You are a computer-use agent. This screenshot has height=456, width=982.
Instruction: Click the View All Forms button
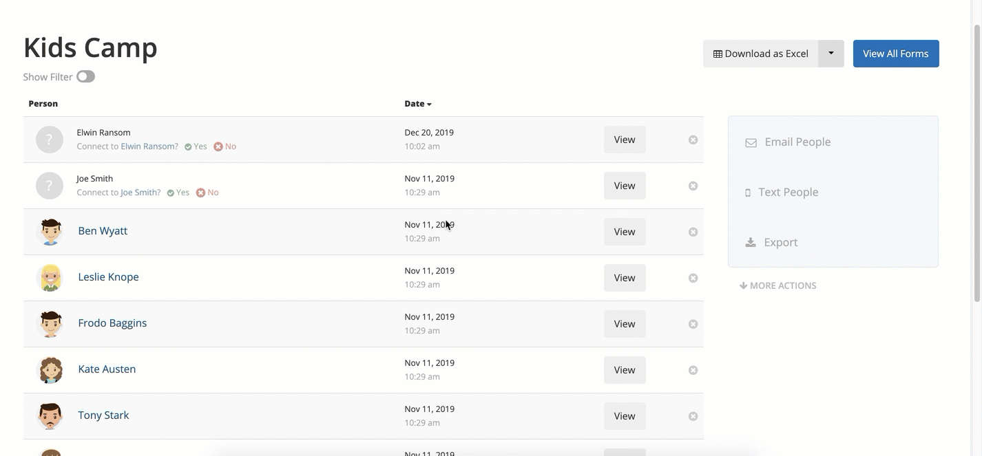pyautogui.click(x=896, y=54)
